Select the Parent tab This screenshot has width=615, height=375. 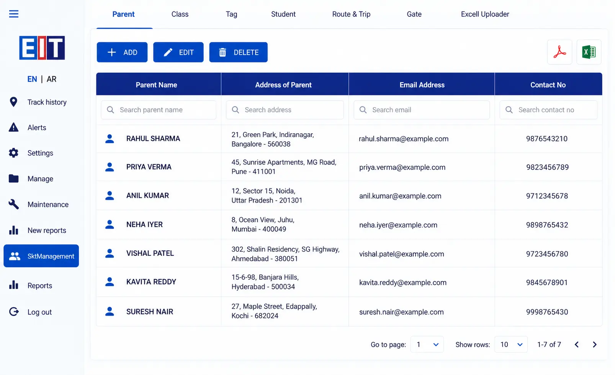click(123, 14)
